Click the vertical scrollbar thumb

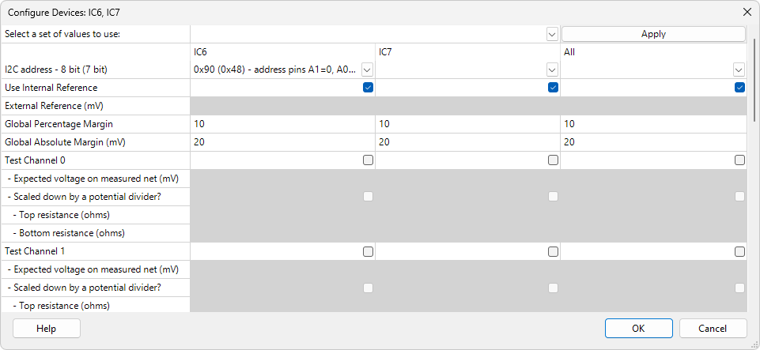(754, 79)
